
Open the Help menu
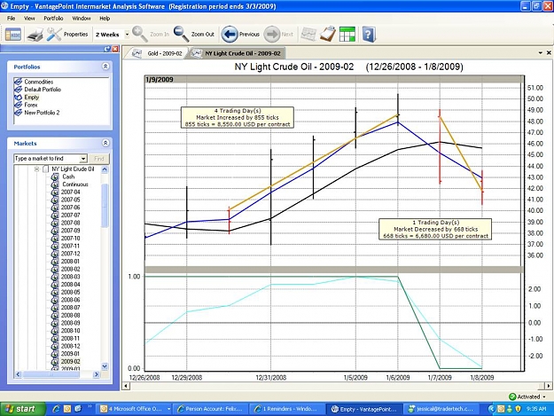click(x=105, y=19)
